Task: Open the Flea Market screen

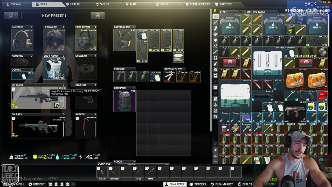Action: 222,184
